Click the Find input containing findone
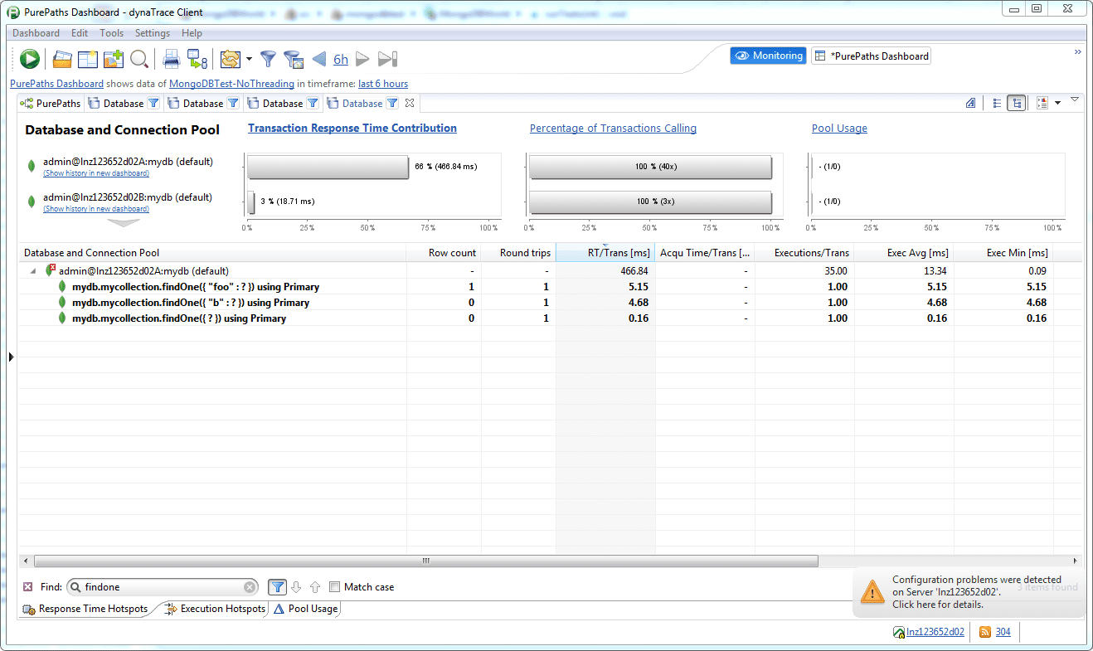The image size is (1093, 651). pos(164,587)
